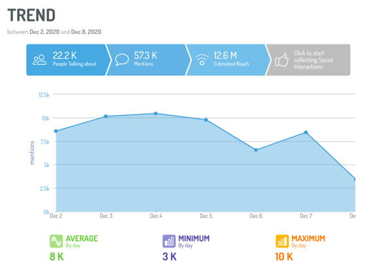The height and width of the screenshot is (269, 369).
Task: Click the 3 K minimum value
Action: [169, 257]
